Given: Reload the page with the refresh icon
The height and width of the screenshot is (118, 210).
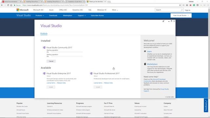Looking at the screenshot, I should (8, 5).
